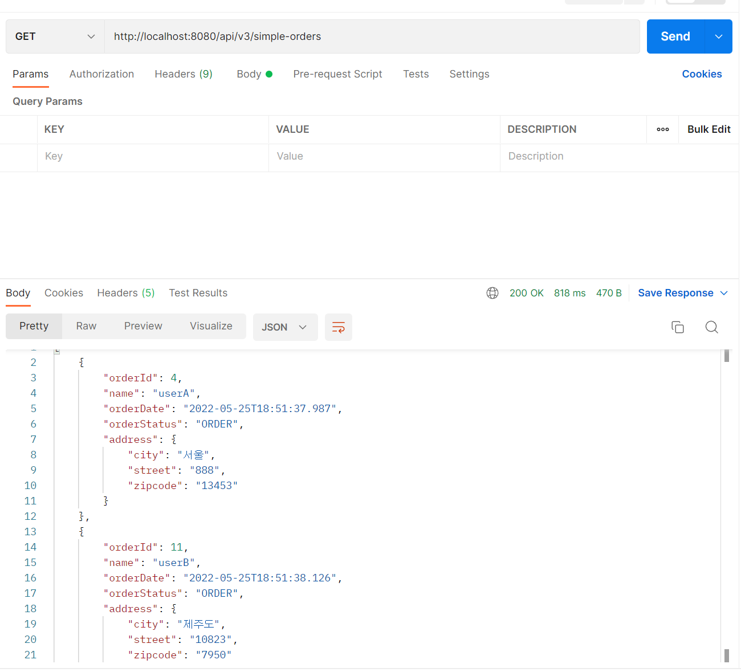Screen dimensions: 741x672
Task: Open the column options three-dot icon
Action: (663, 129)
